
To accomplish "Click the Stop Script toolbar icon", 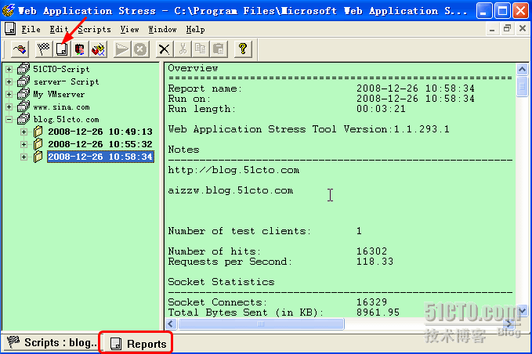I will [140, 49].
